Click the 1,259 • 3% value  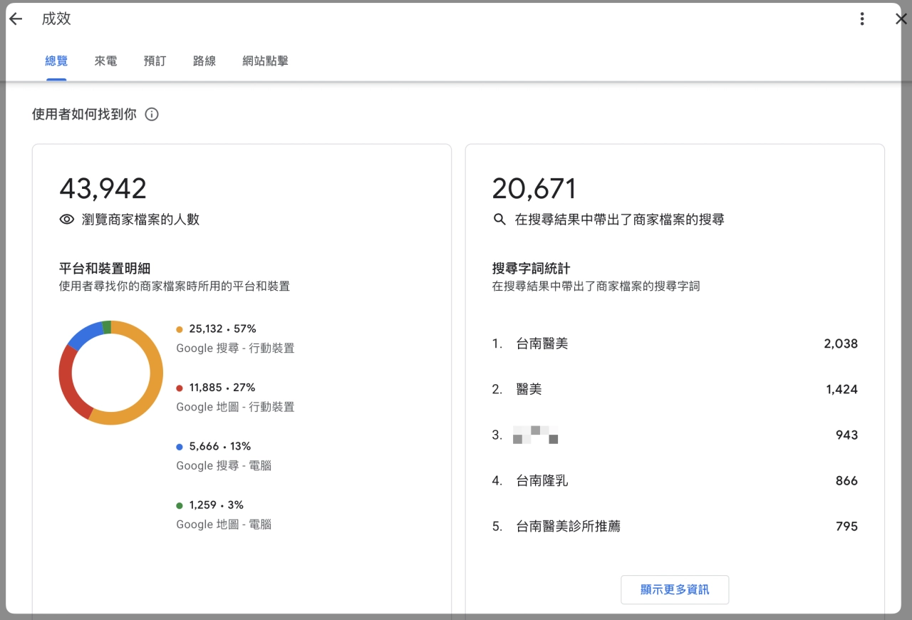[x=216, y=505]
